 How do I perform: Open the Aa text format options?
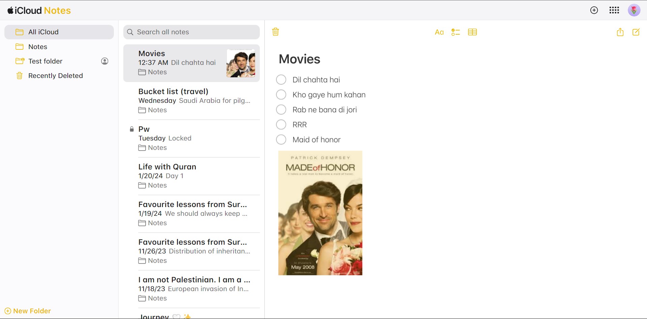[x=439, y=32]
